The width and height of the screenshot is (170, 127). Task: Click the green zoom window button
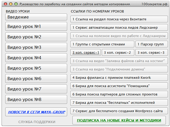(x=16, y=4)
